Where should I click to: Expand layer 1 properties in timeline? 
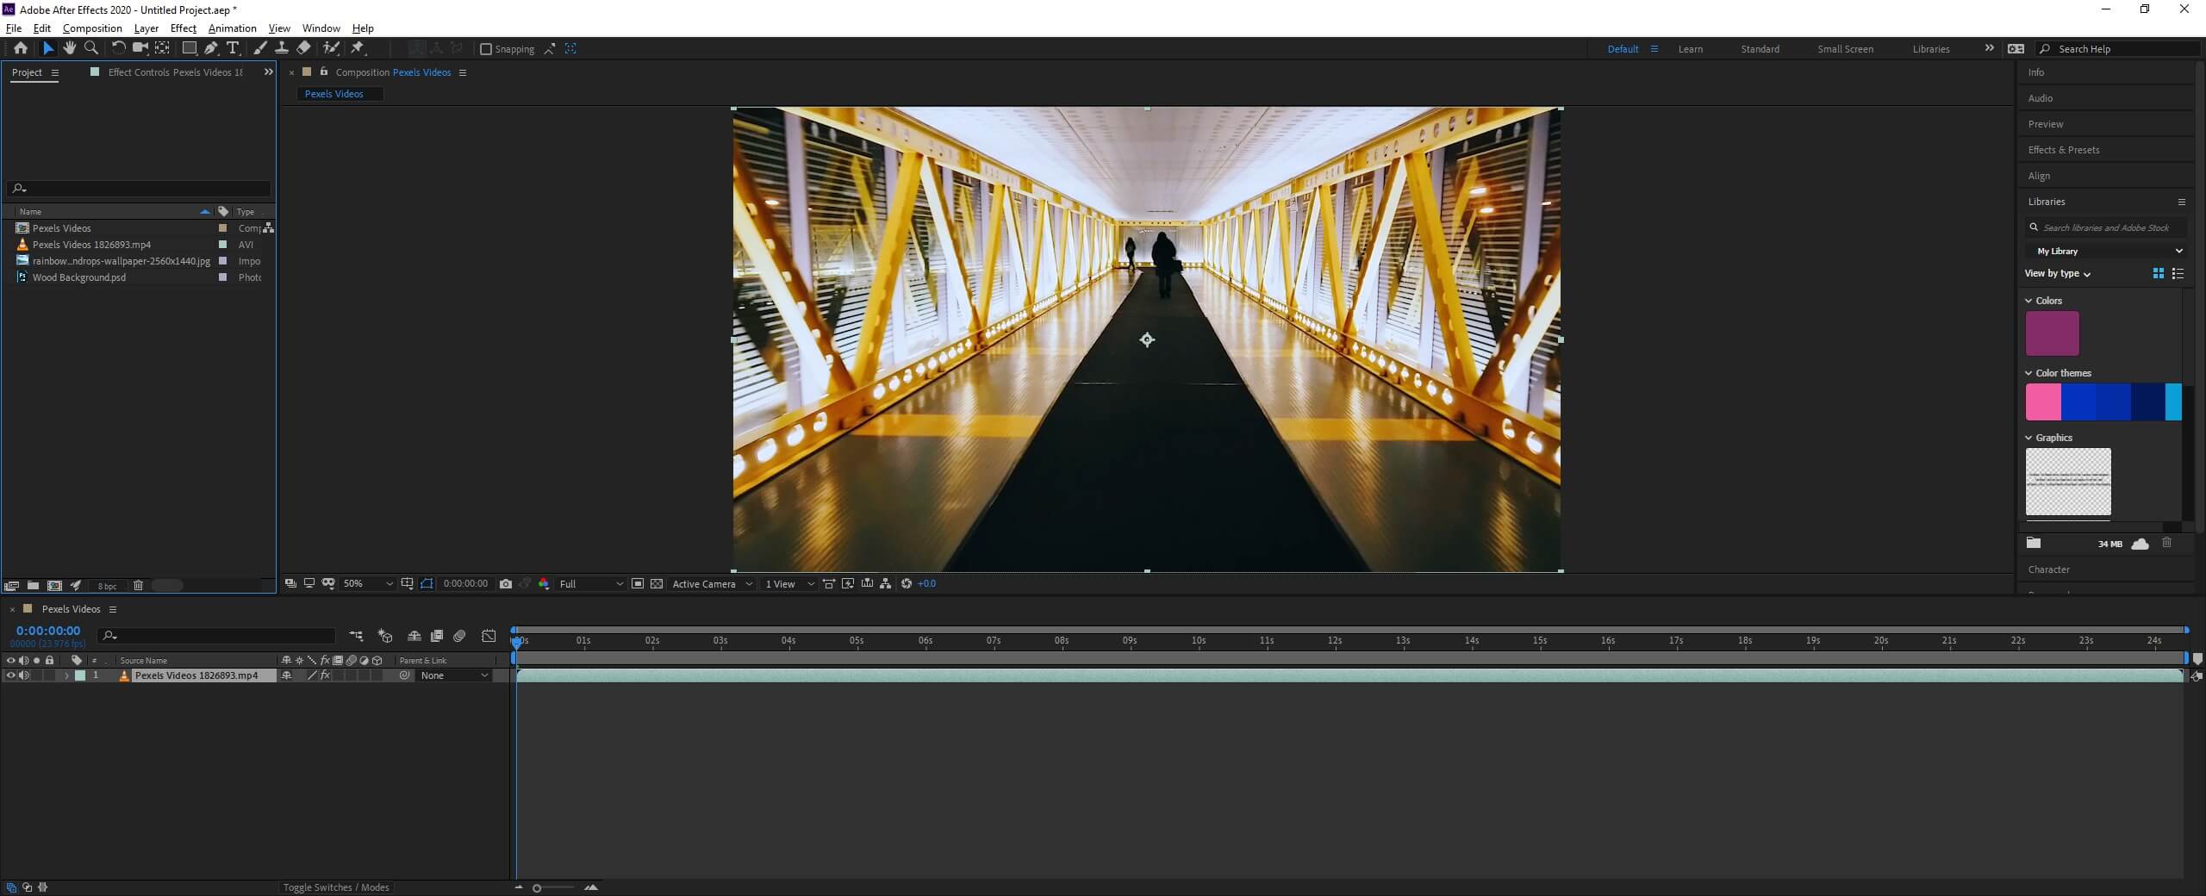tap(66, 676)
